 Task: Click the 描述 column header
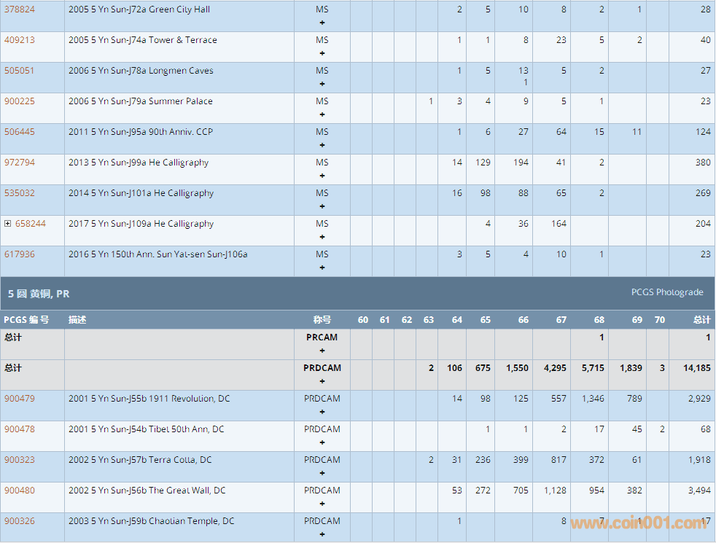tap(77, 320)
